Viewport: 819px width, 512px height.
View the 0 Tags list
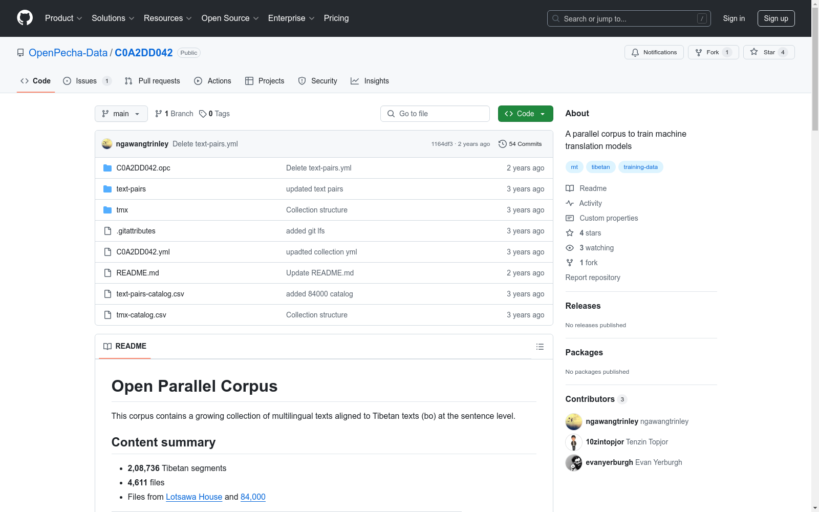tap(214, 114)
